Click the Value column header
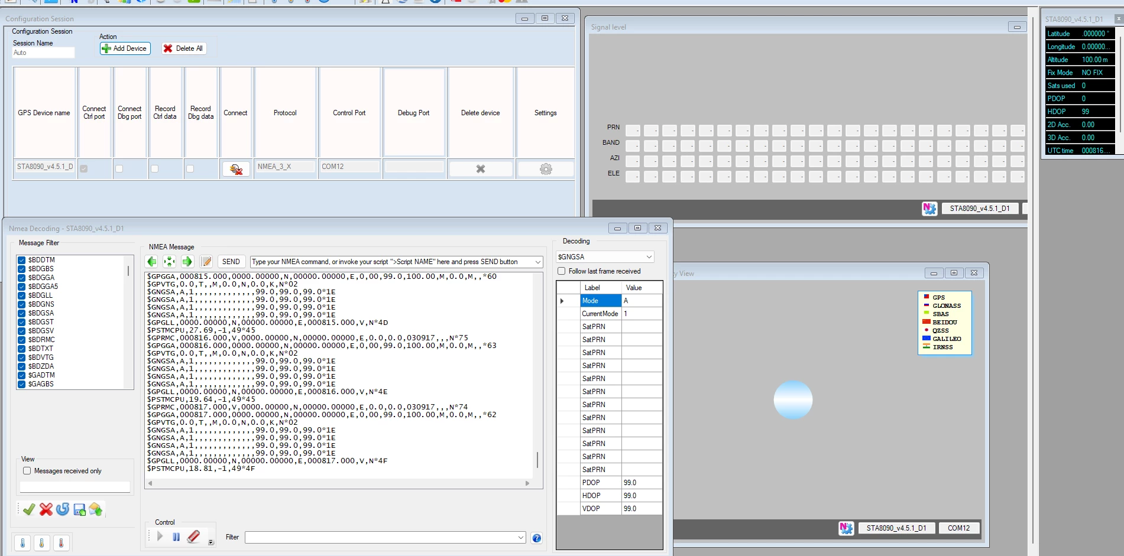 [642, 288]
